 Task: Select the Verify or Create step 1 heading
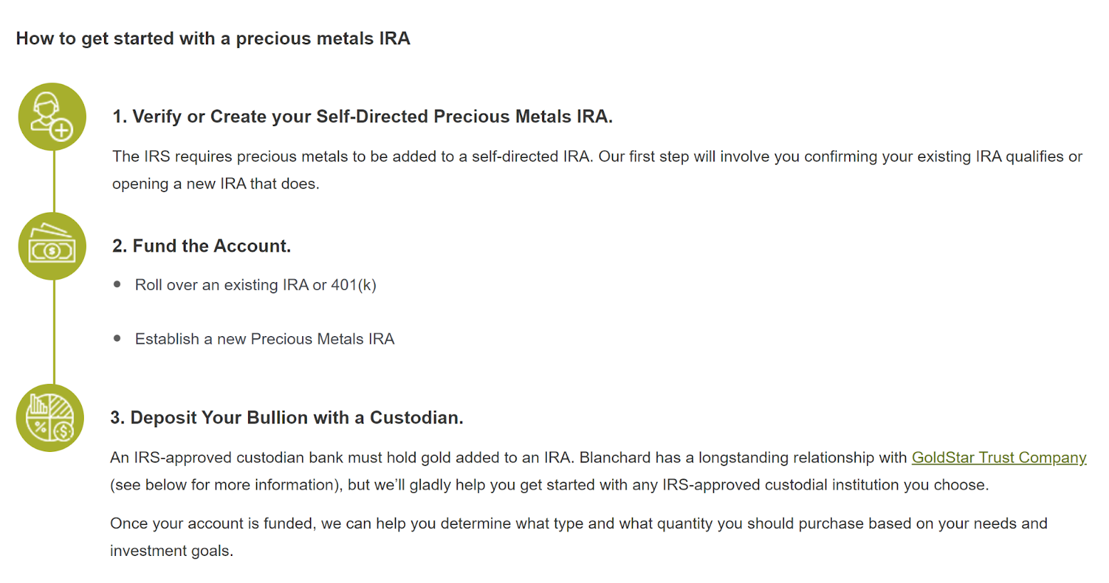click(363, 116)
